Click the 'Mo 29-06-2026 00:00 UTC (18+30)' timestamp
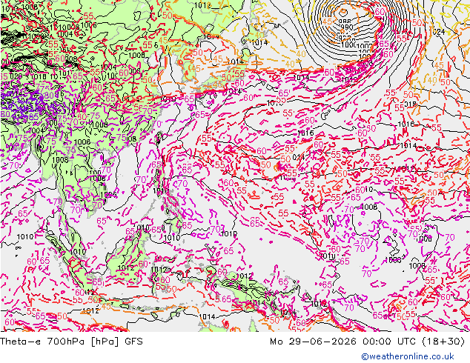The height and width of the screenshot is (363, 470). coord(367,342)
